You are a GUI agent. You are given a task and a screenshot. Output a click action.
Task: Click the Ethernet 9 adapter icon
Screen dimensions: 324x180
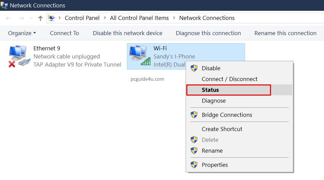[19, 56]
